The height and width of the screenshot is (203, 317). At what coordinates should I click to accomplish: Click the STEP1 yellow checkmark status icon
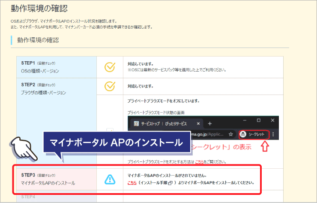tap(110, 67)
